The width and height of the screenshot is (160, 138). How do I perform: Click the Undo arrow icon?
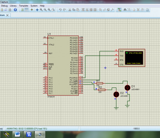(60, 10)
